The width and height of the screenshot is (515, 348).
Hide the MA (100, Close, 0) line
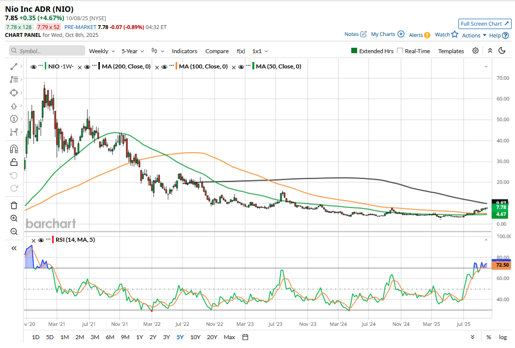click(164, 67)
